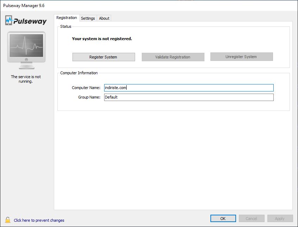Screen dimensions: 298x227
Task: Click the padlock icon
Action: pos(8,220)
